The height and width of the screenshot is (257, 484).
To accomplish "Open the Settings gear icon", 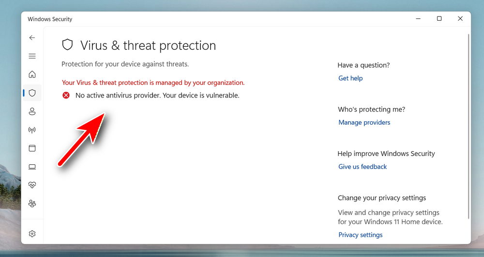I will [x=32, y=234].
